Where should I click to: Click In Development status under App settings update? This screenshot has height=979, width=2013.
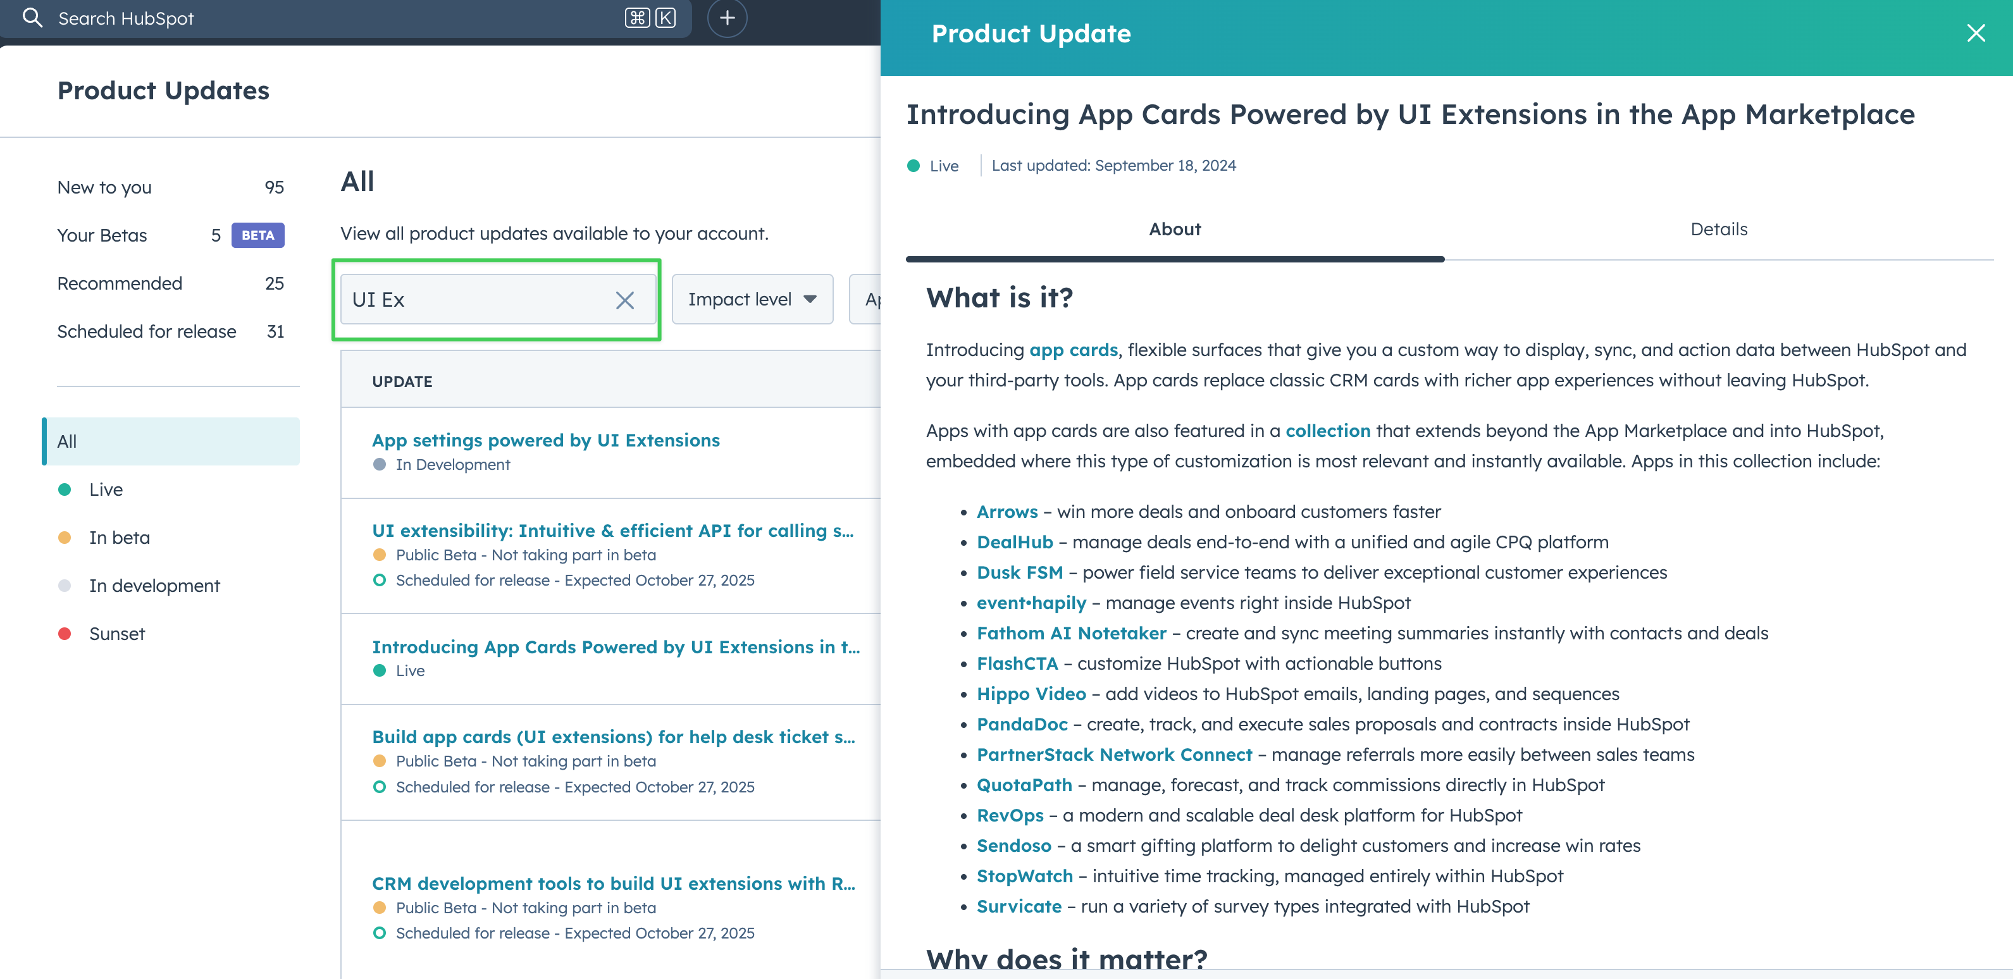tap(452, 465)
